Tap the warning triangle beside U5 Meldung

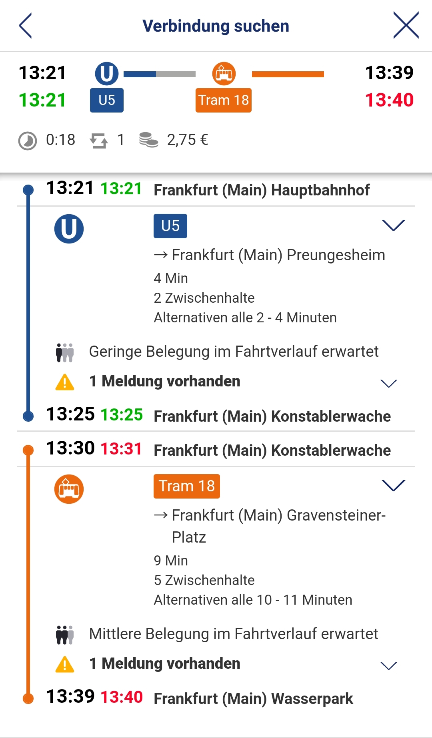[x=65, y=382]
